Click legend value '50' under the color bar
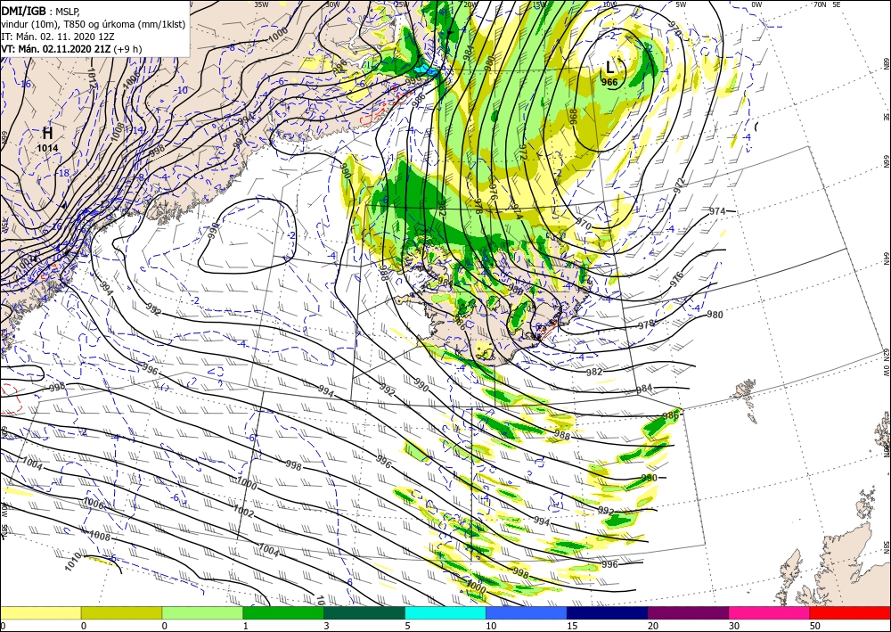This screenshot has height=632, width=891. coord(815,626)
